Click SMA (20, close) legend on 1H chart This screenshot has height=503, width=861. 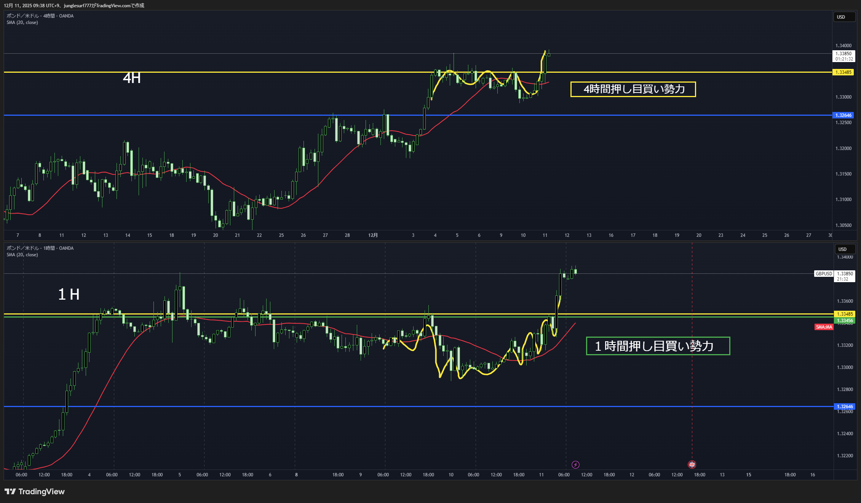22,255
